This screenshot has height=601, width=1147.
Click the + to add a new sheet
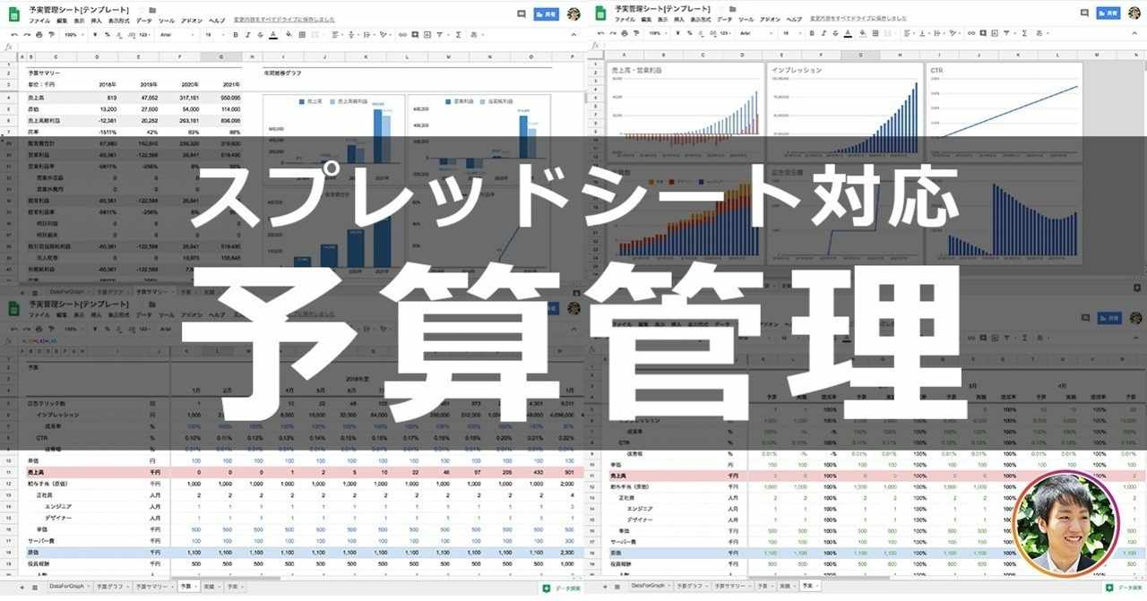tap(21, 590)
